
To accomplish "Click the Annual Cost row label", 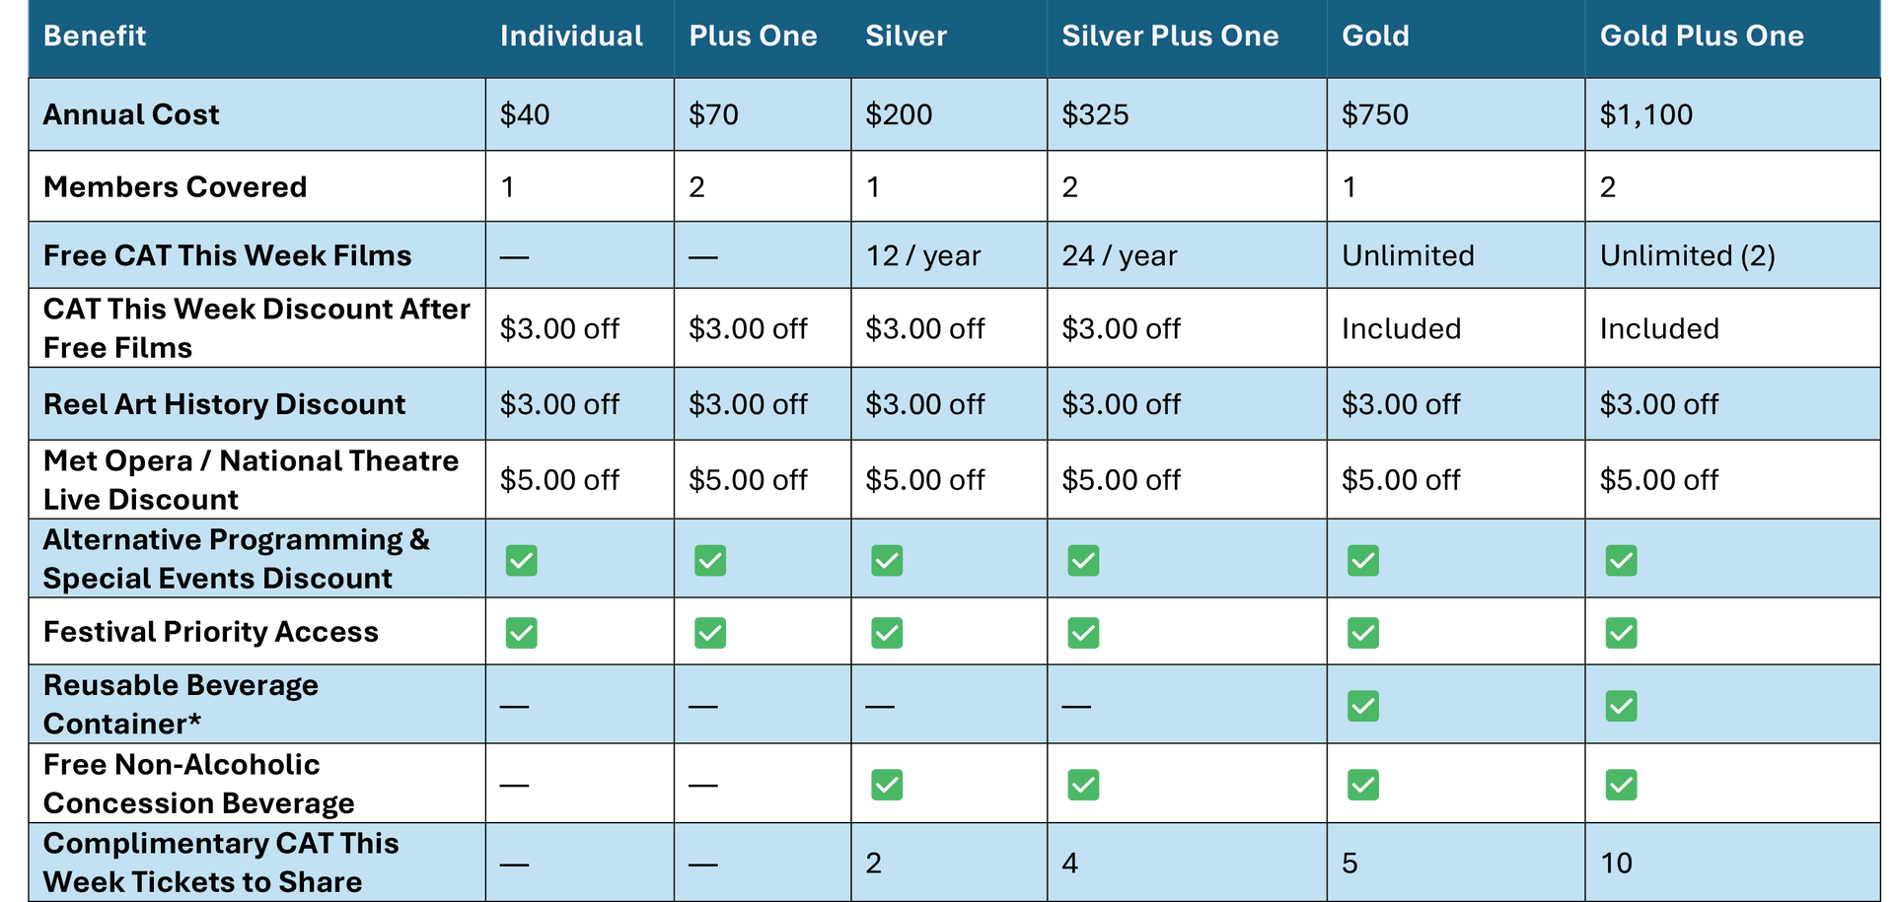I will [x=131, y=114].
